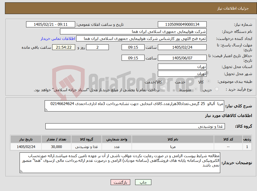
Task: Click the کد کالا column header
Action: 228,139
